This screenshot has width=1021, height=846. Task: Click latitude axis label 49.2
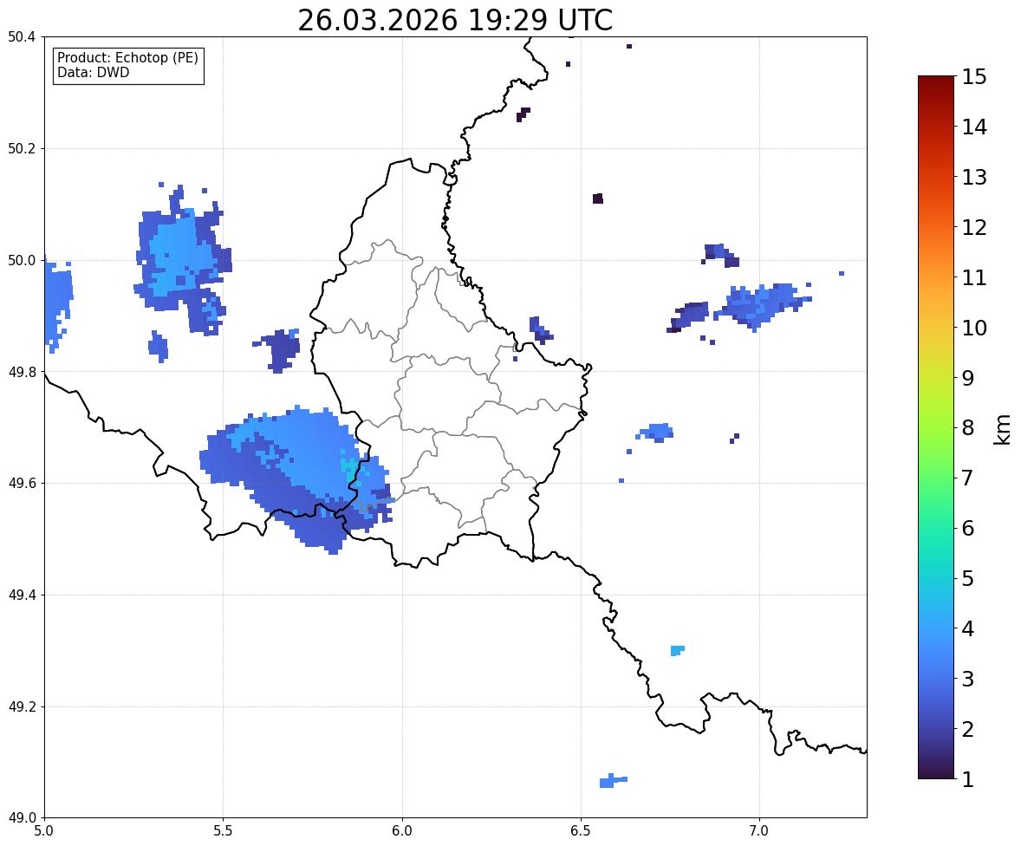click(22, 706)
